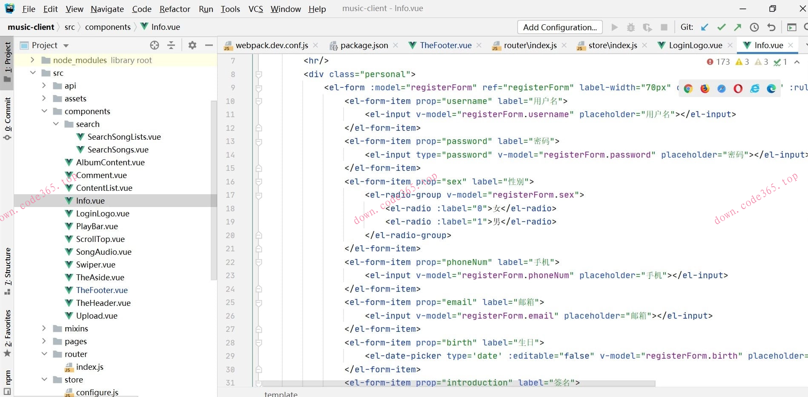Click the Git push arrow icon
808x397 pixels.
(737, 27)
